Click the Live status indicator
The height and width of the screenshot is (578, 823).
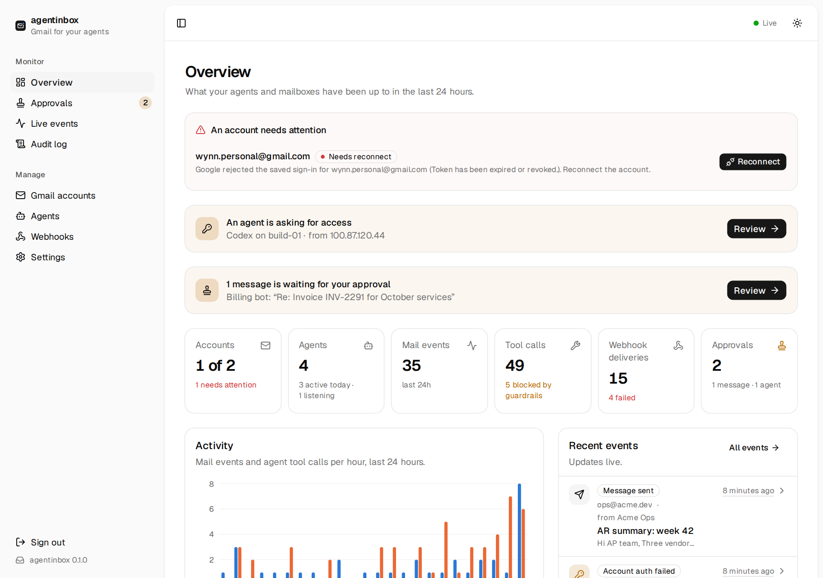point(765,23)
